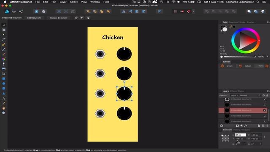Select the Fill (gradient) tool
Screen dimensions: 270x152
pyautogui.click(x=4, y=59)
